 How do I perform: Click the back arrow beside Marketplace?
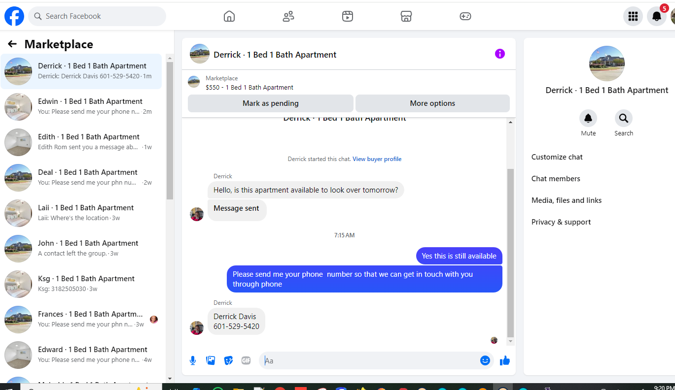coord(12,44)
